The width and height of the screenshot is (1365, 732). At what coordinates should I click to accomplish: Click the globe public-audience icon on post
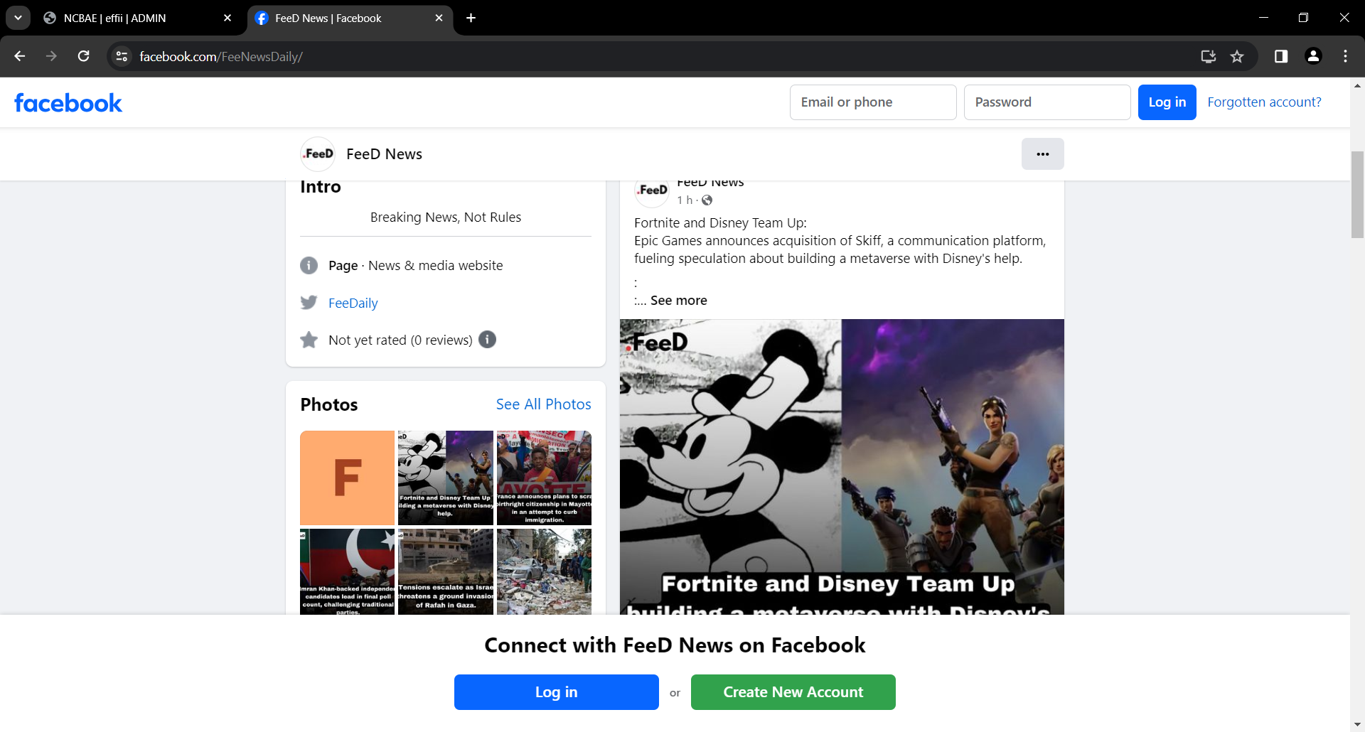[707, 200]
